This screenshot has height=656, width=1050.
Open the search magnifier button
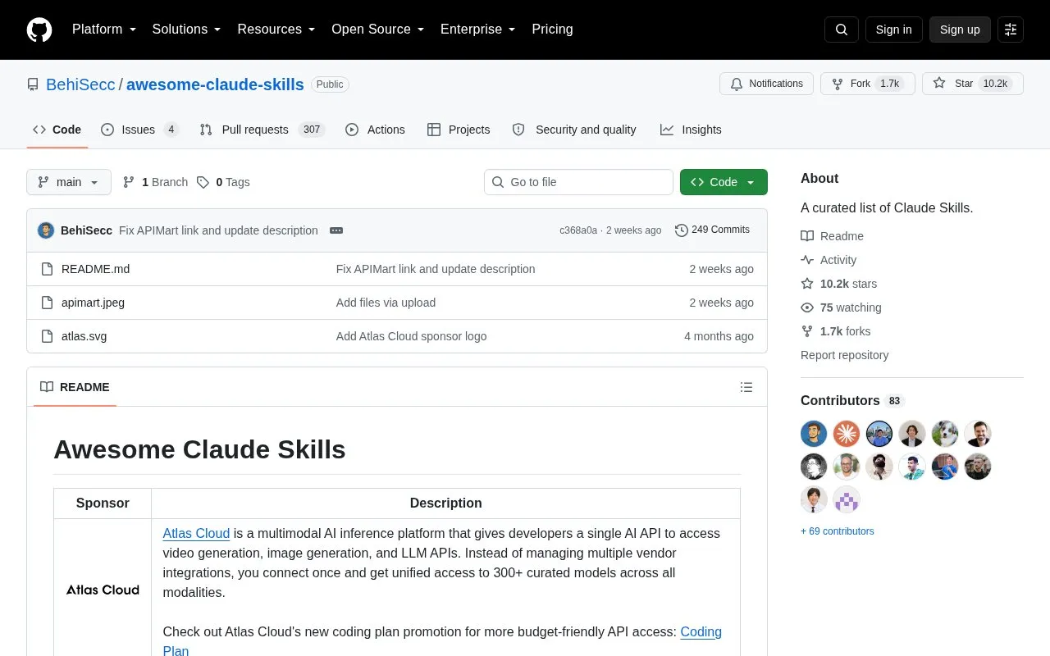[842, 30]
